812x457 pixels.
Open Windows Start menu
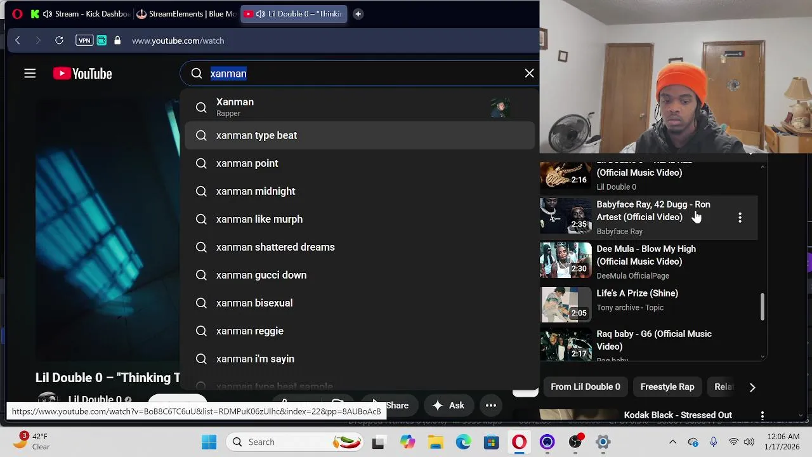tap(209, 442)
